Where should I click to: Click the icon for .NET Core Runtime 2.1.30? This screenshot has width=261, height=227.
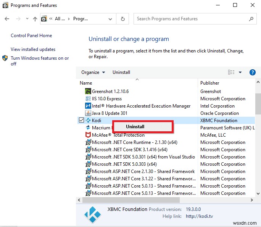tap(88, 142)
